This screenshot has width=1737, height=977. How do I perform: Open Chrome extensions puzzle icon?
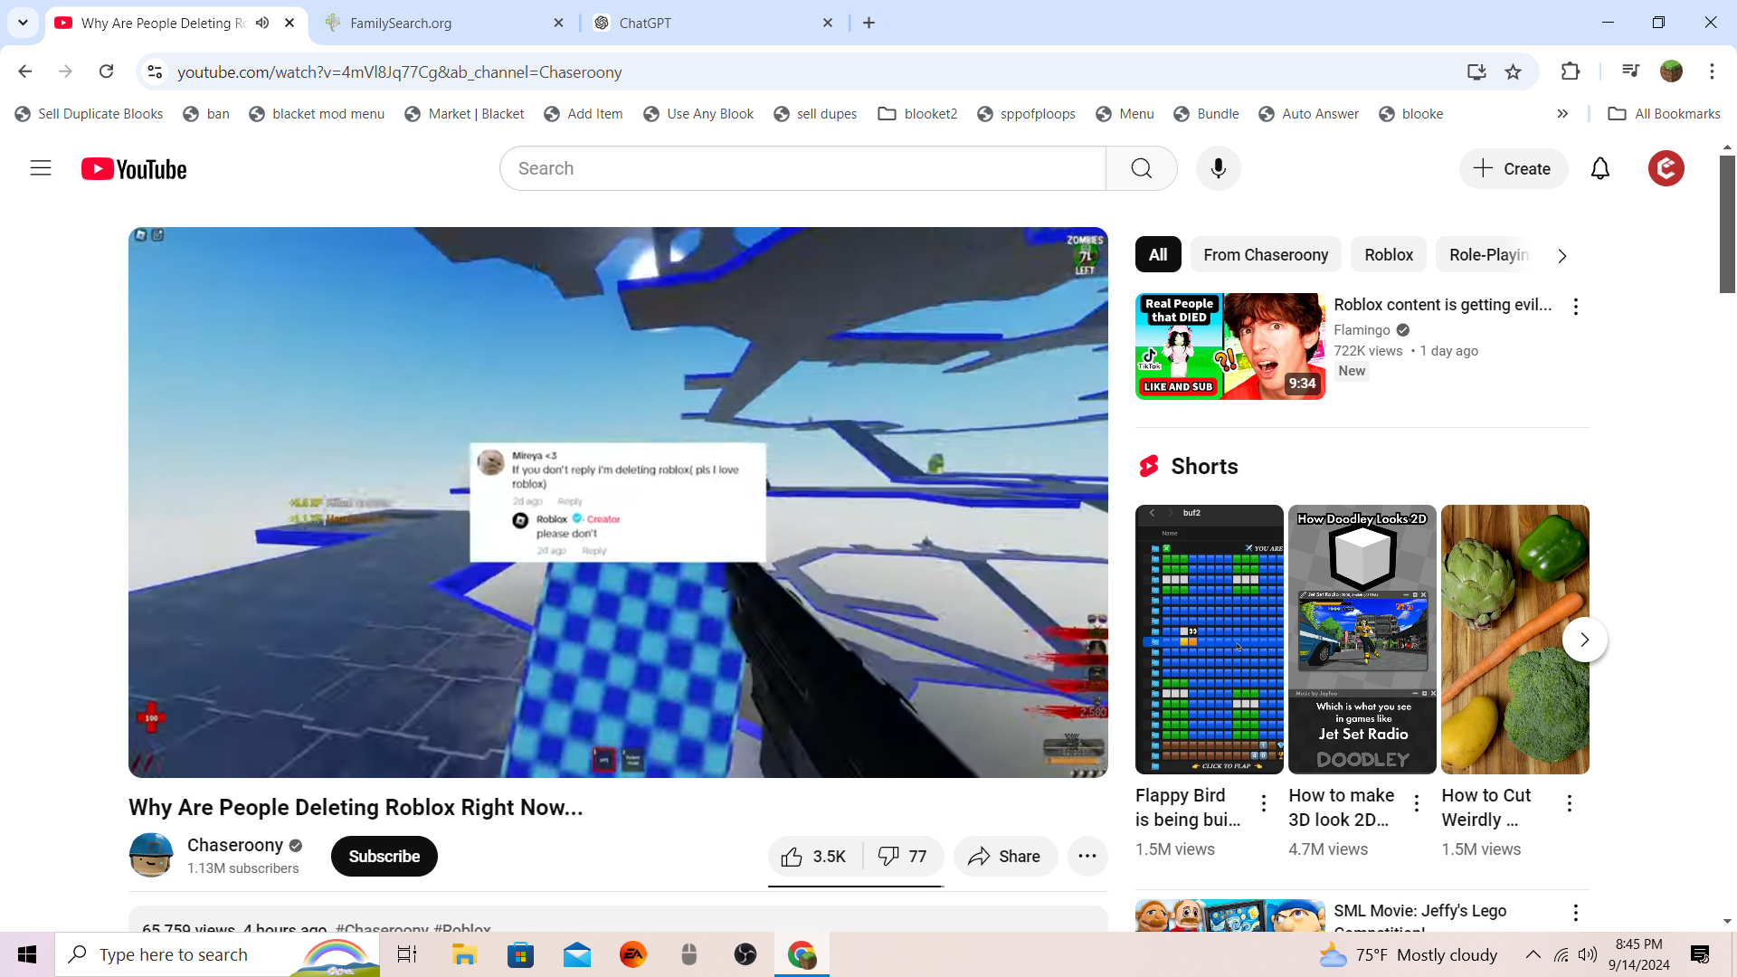(x=1571, y=71)
